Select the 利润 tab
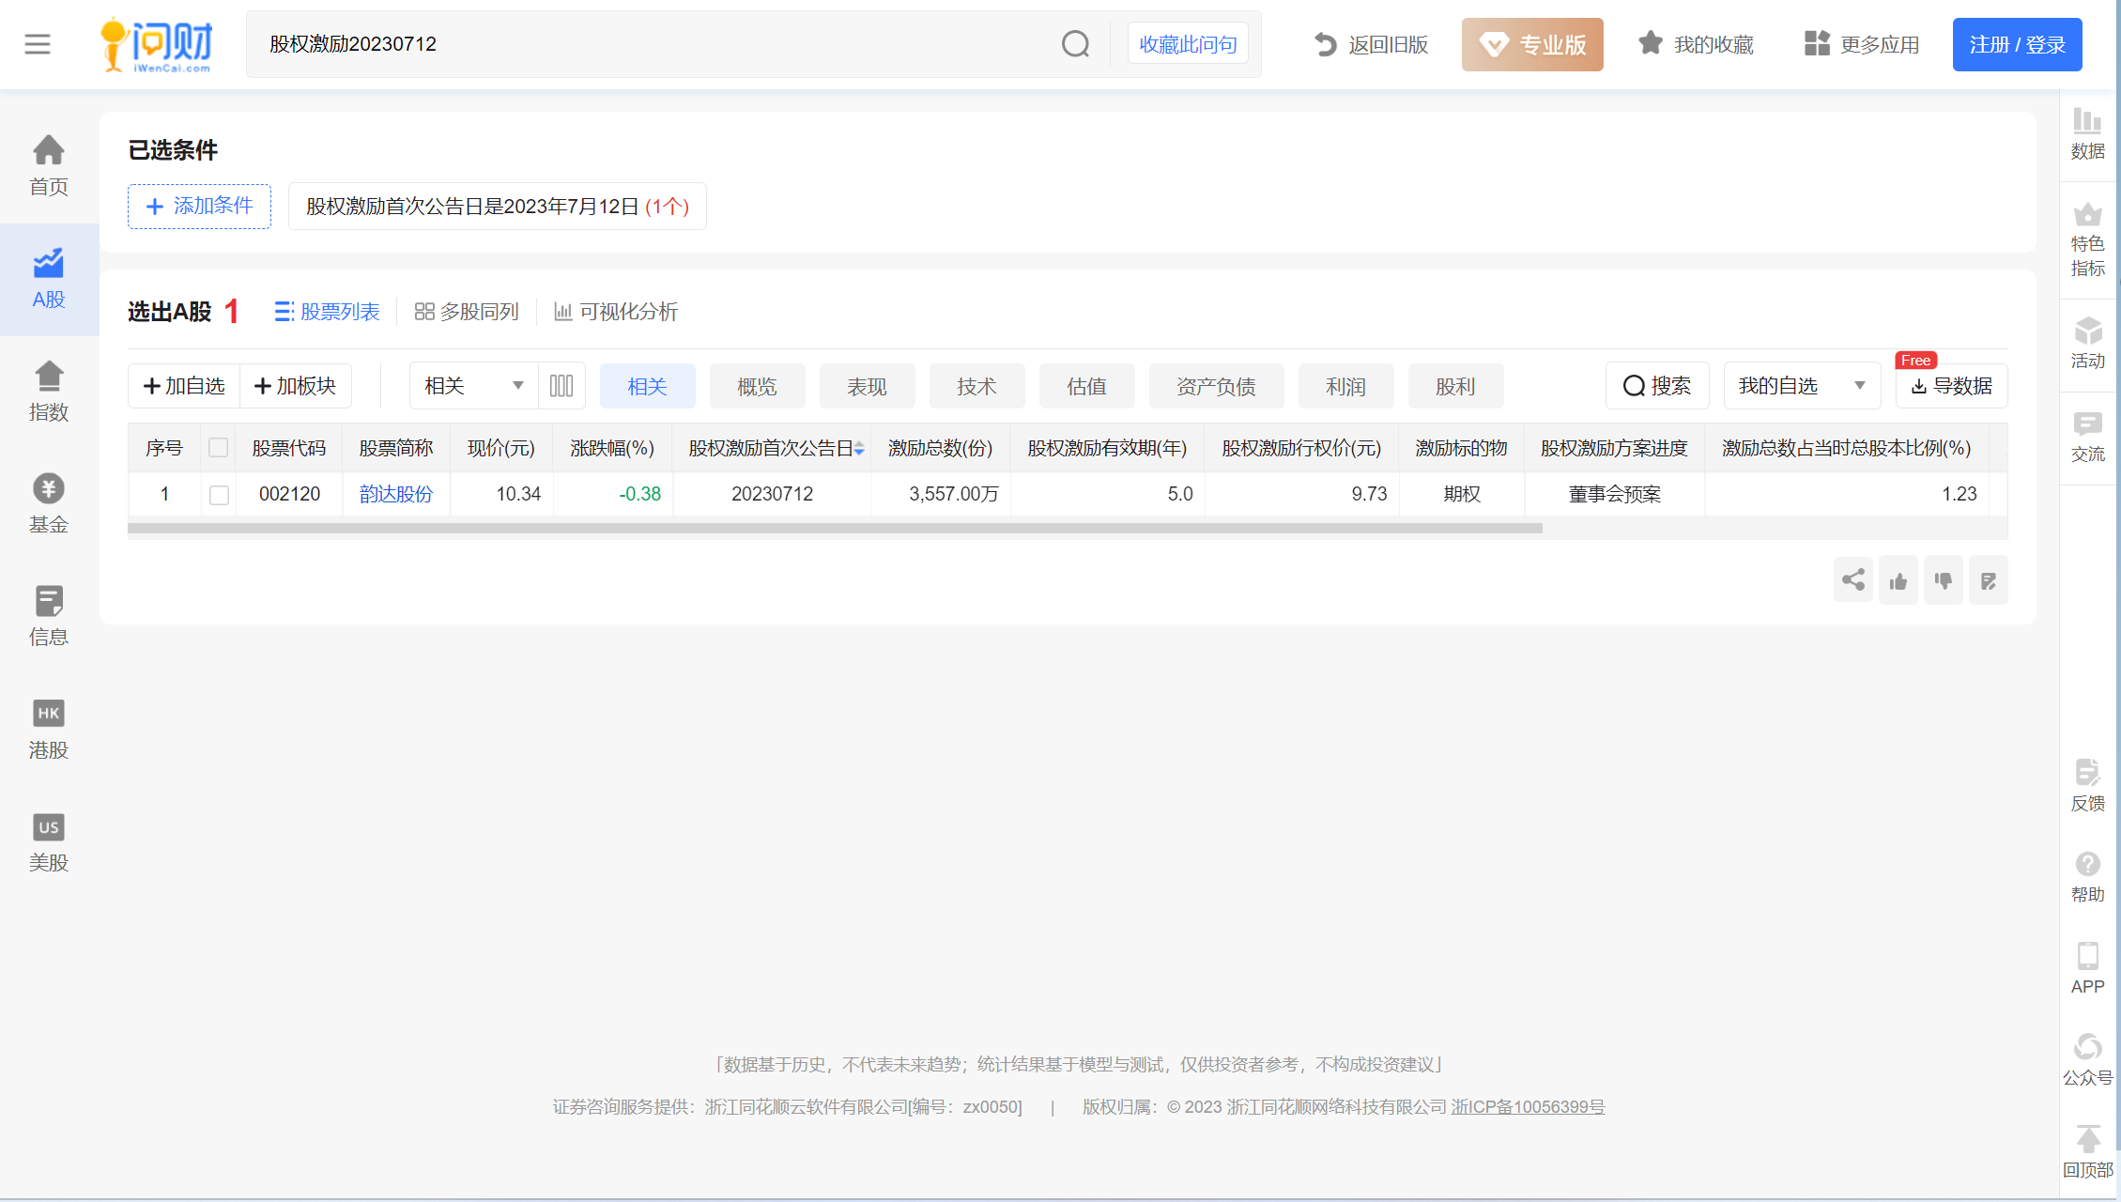Image resolution: width=2121 pixels, height=1202 pixels. coord(1345,386)
